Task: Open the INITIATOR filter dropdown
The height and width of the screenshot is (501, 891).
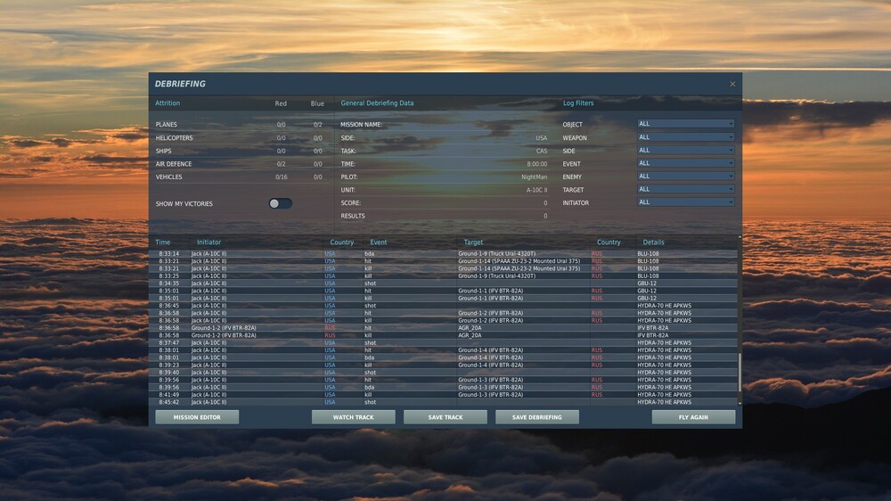Action: [685, 202]
